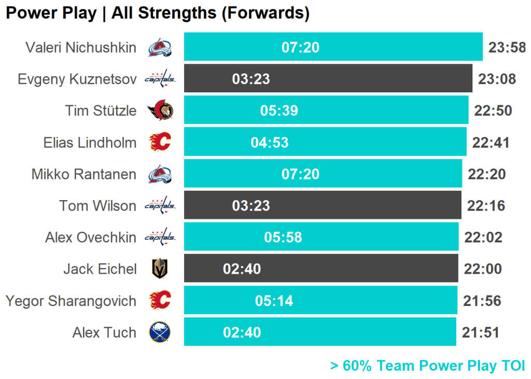Click the Senators logo beside Tim Stützle

click(160, 110)
